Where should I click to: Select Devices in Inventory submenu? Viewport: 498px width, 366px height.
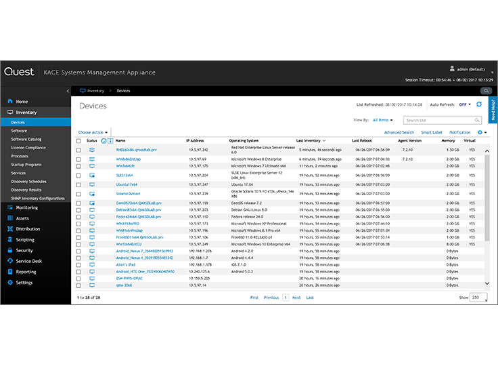(36, 122)
